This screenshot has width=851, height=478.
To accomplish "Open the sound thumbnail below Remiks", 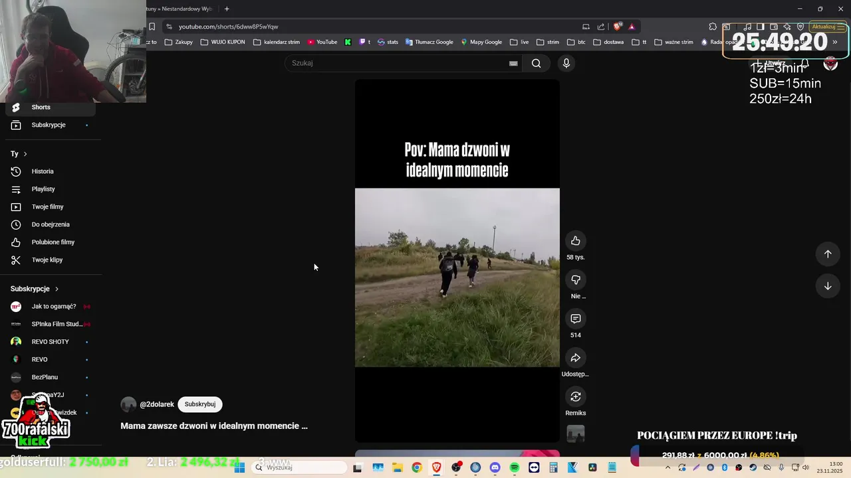I will pyautogui.click(x=576, y=434).
